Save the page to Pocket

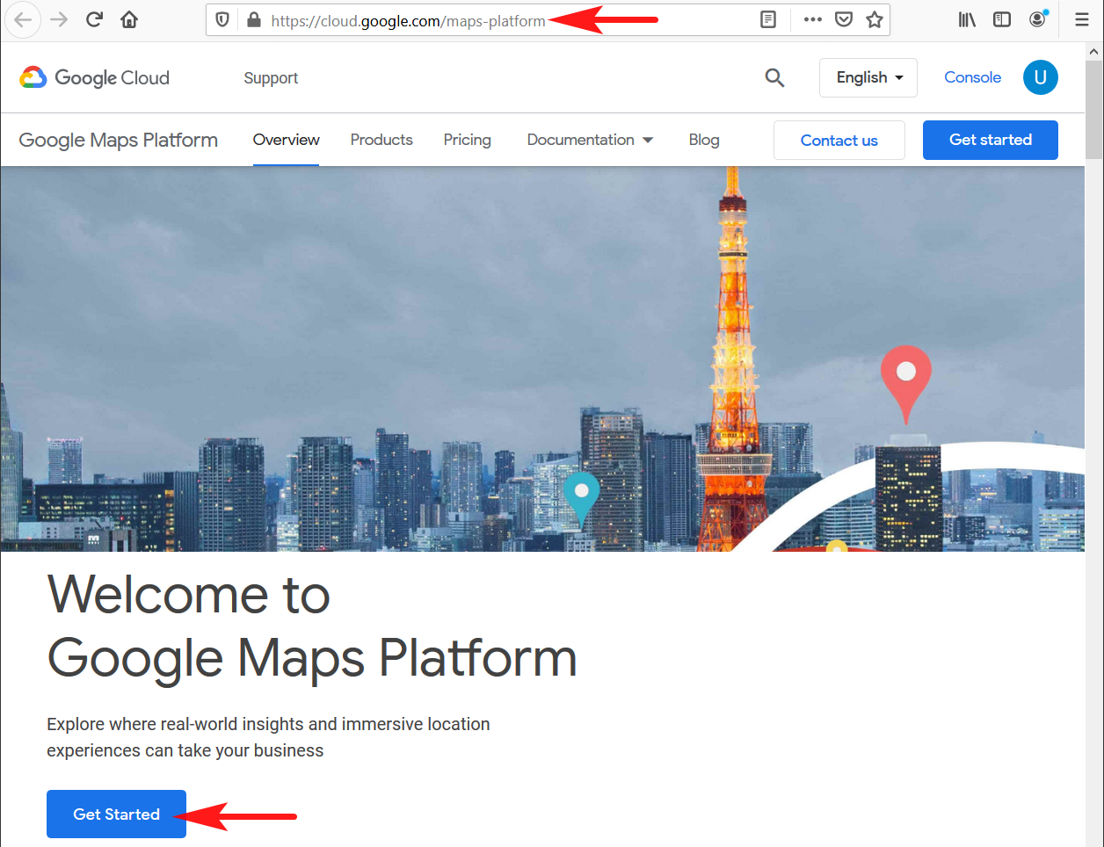(x=844, y=18)
